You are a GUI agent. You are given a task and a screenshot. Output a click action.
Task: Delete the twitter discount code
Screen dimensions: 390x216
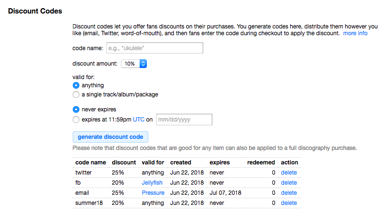click(x=289, y=173)
